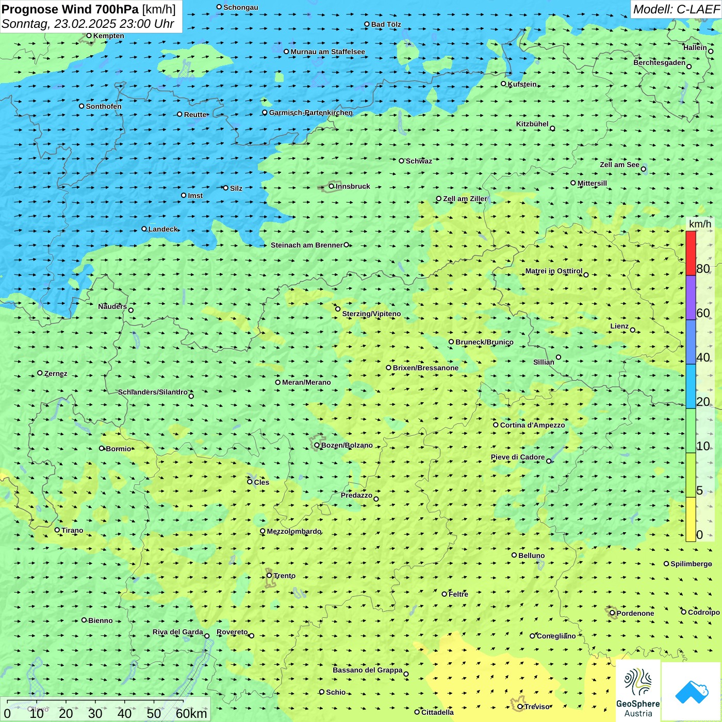Click the Kitzbühel label

tap(532, 124)
